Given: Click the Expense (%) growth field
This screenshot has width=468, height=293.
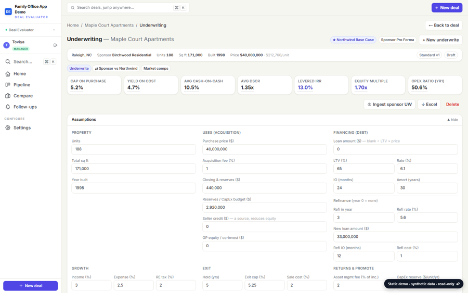Looking at the screenshot, I should point(134,285).
